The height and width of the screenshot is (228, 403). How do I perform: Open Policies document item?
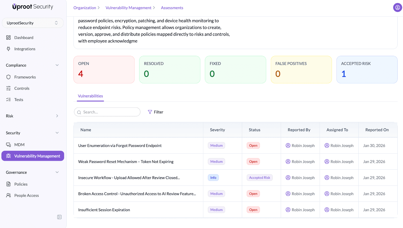21,184
